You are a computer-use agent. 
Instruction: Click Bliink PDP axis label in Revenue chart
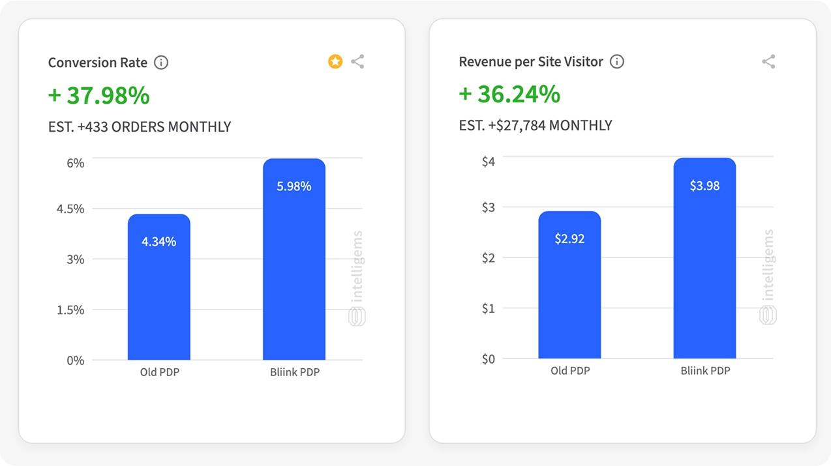(705, 371)
